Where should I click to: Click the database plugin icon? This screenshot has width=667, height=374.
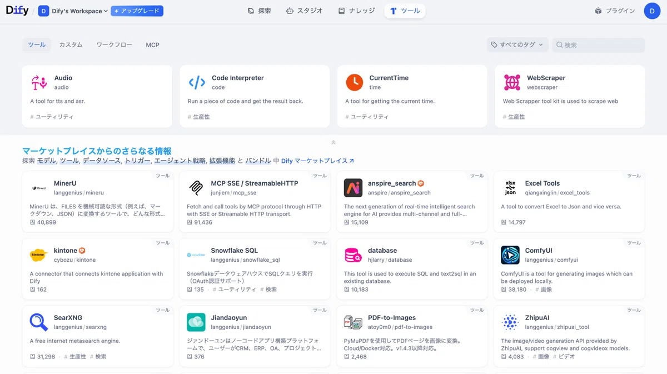[x=353, y=255]
